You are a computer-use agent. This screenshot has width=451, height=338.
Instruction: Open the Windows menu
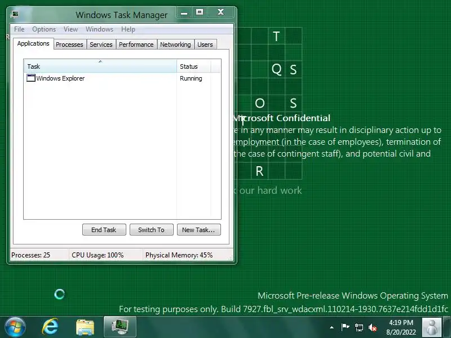point(99,29)
